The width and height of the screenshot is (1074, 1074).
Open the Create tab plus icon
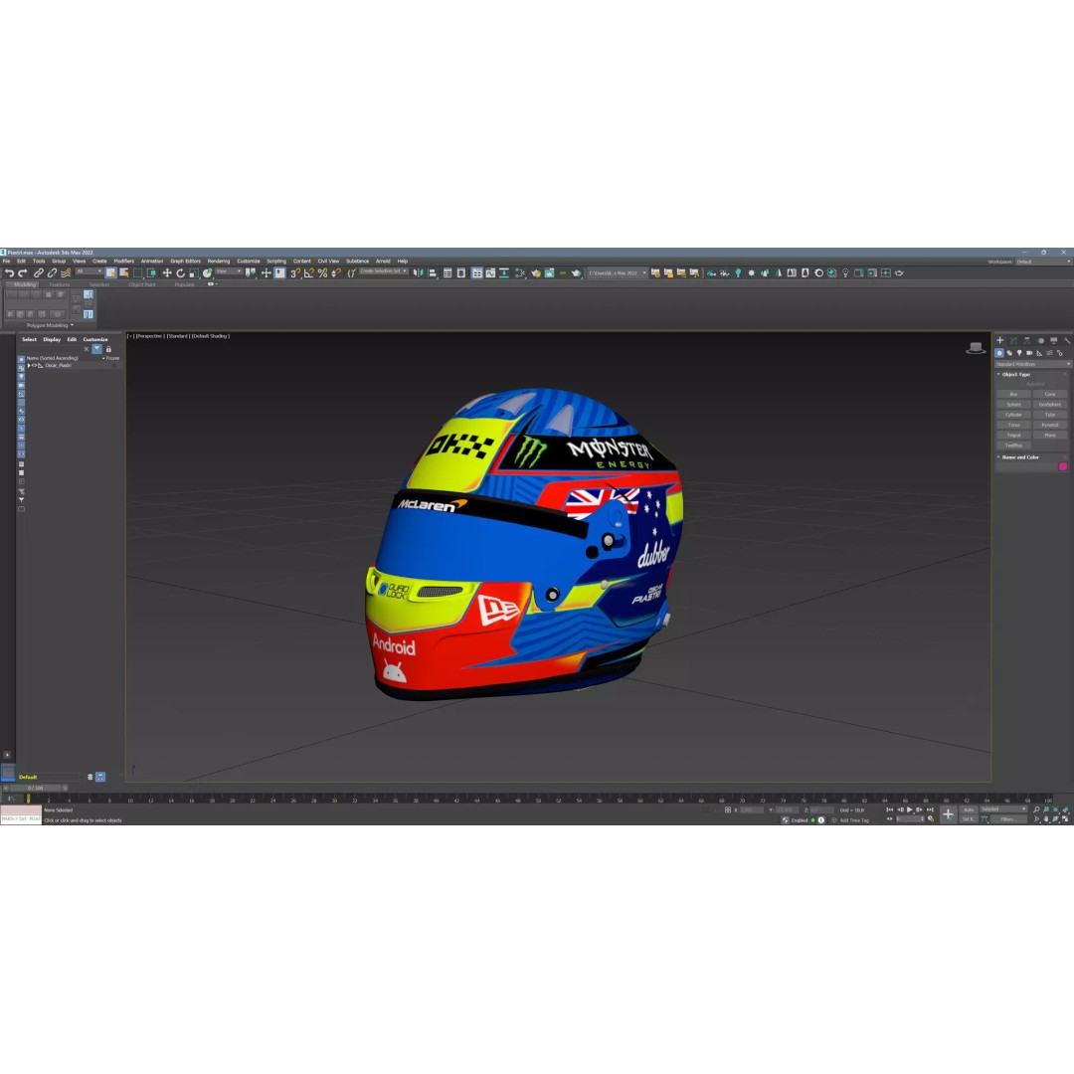point(1000,340)
